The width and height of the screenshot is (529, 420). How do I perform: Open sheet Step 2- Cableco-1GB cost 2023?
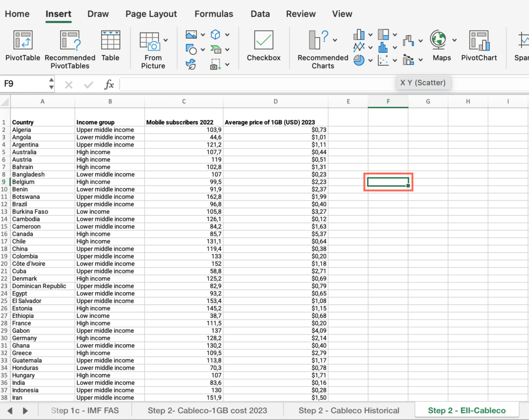[x=208, y=411]
